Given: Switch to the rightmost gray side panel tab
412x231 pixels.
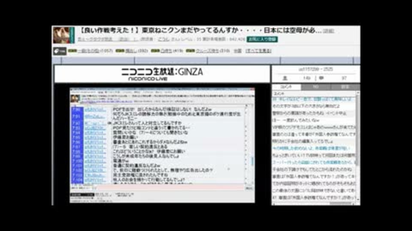Looking at the screenshot, I should [345, 87].
